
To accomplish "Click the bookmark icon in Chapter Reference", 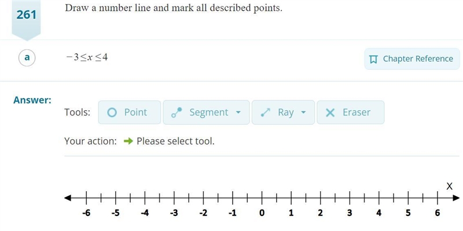I will click(x=373, y=59).
